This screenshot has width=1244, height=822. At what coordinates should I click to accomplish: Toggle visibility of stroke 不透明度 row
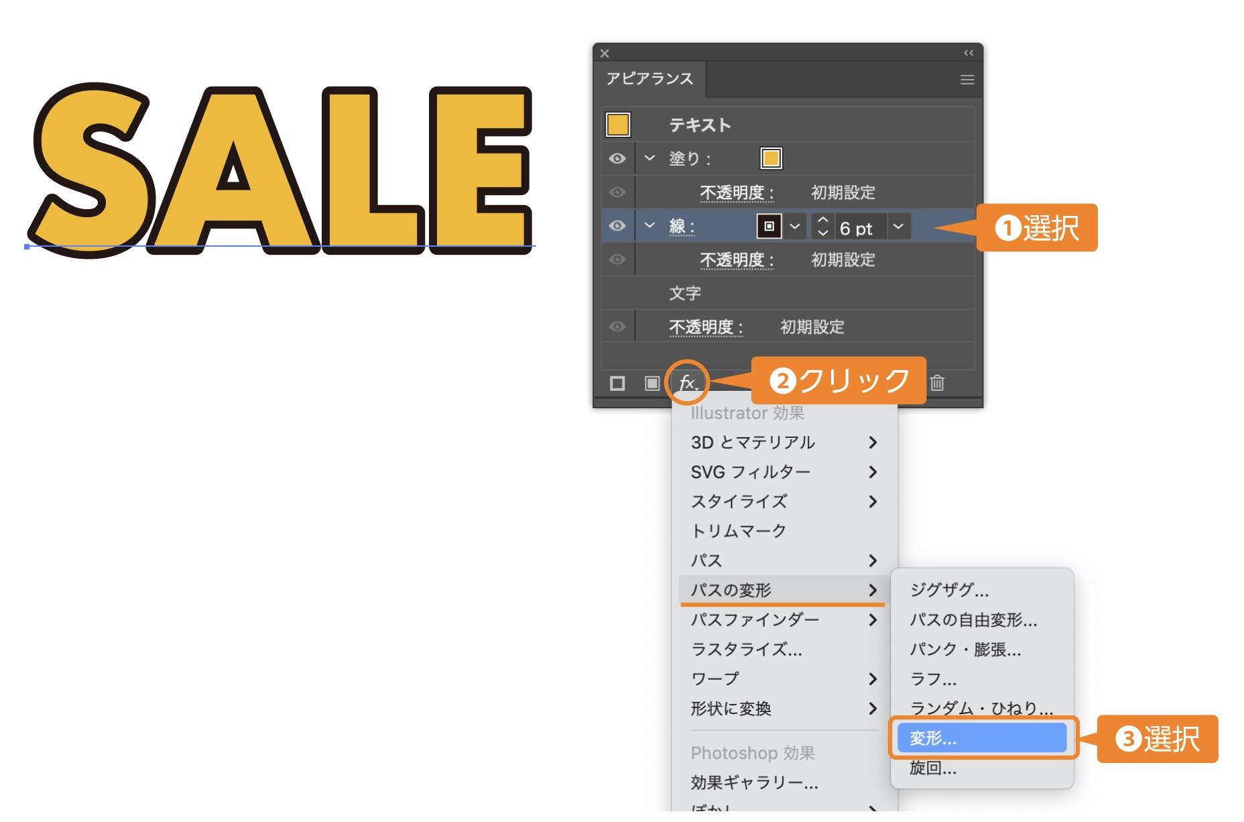pyautogui.click(x=617, y=259)
